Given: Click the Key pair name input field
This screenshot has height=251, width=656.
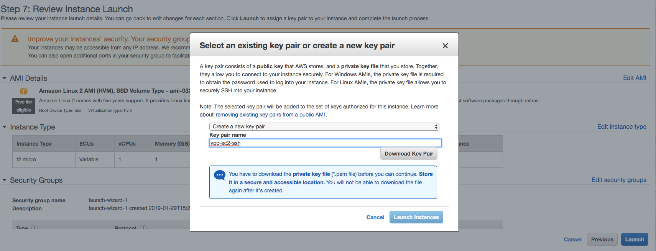Looking at the screenshot, I should click(x=326, y=143).
